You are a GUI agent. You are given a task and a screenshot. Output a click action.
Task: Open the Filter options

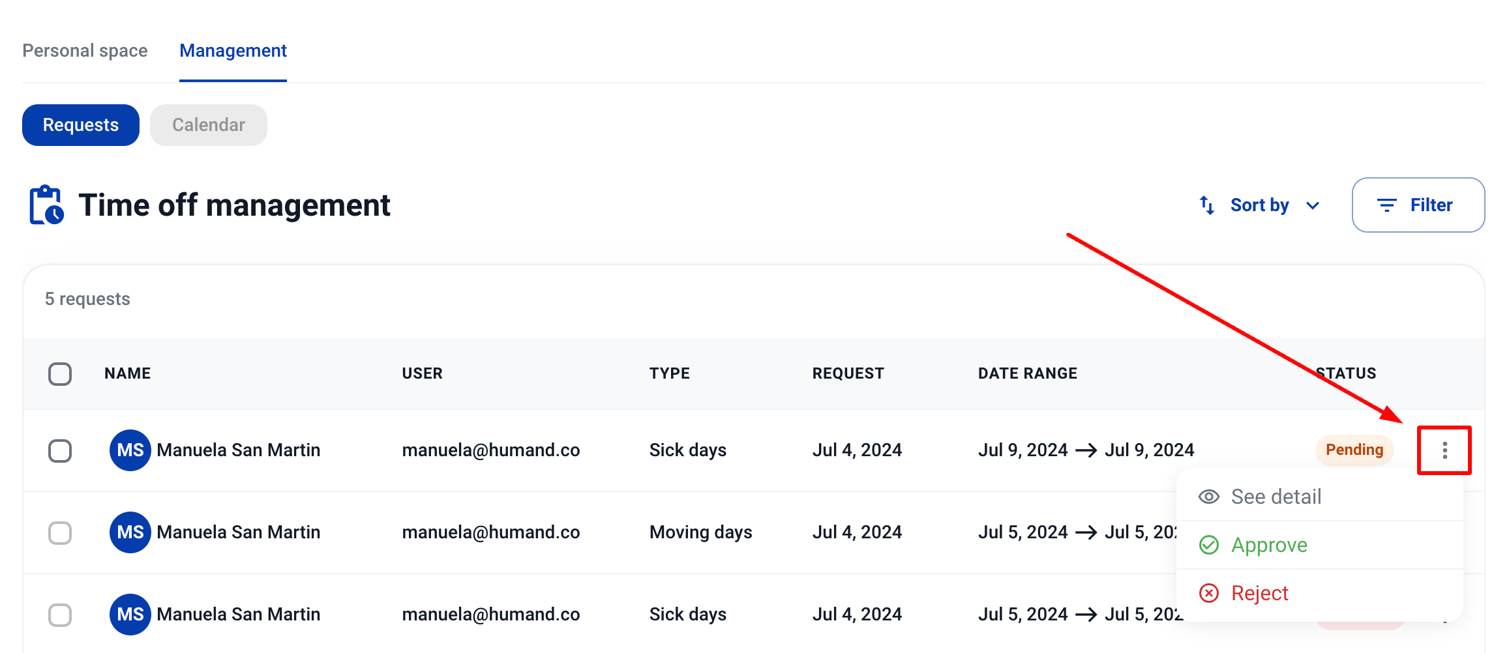coord(1418,205)
